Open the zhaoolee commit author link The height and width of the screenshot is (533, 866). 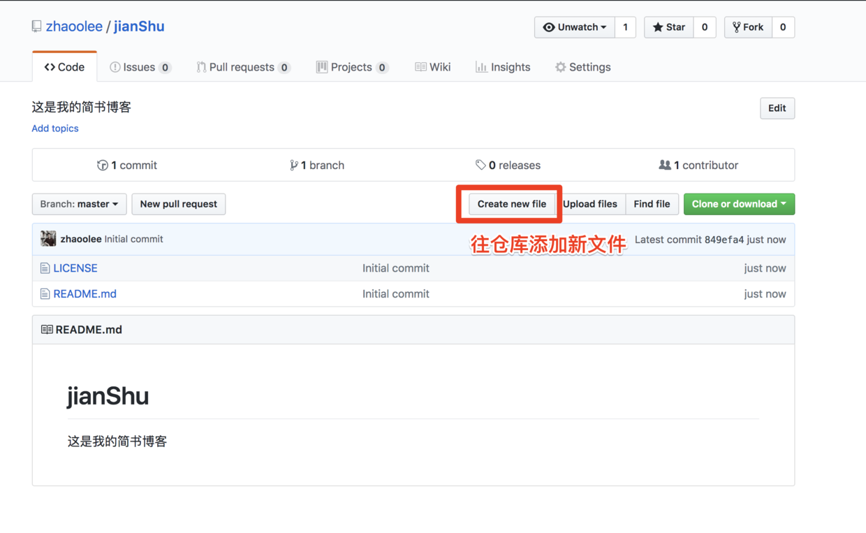click(x=81, y=239)
